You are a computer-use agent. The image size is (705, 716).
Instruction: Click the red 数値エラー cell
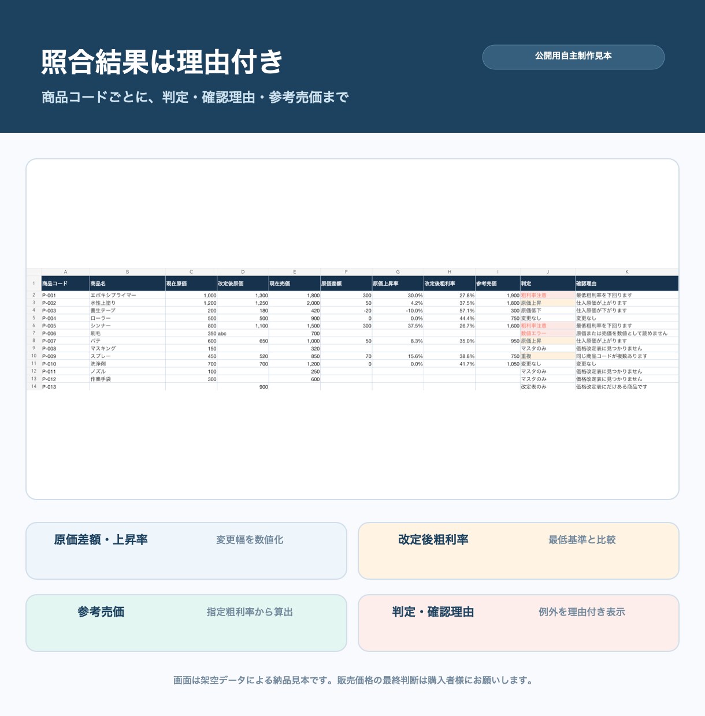pyautogui.click(x=548, y=333)
